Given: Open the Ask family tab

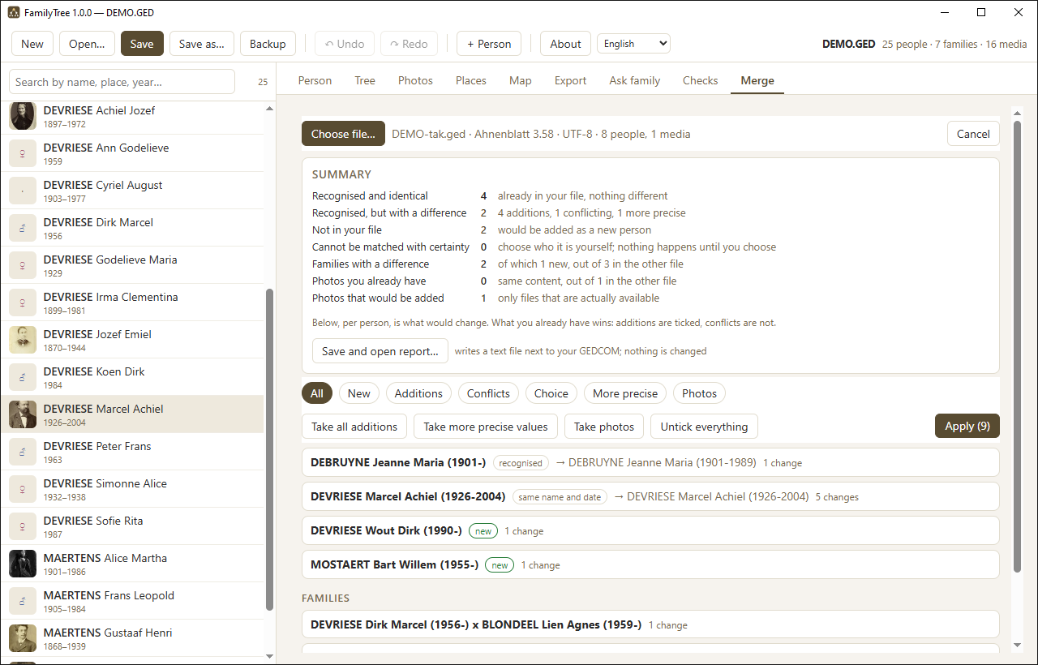Looking at the screenshot, I should [635, 80].
